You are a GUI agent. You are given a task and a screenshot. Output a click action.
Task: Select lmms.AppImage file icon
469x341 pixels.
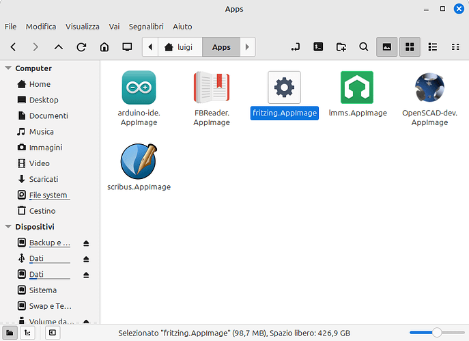coord(357,87)
